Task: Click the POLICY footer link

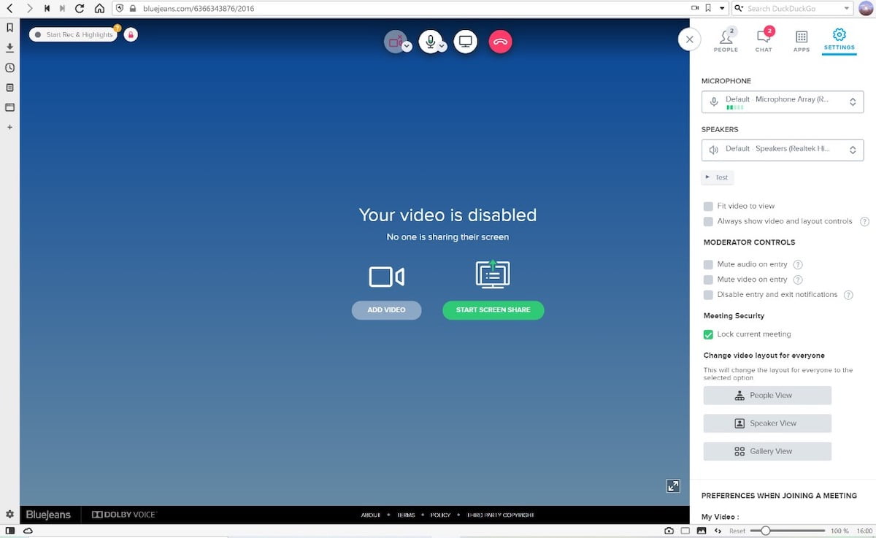Action: click(x=440, y=515)
